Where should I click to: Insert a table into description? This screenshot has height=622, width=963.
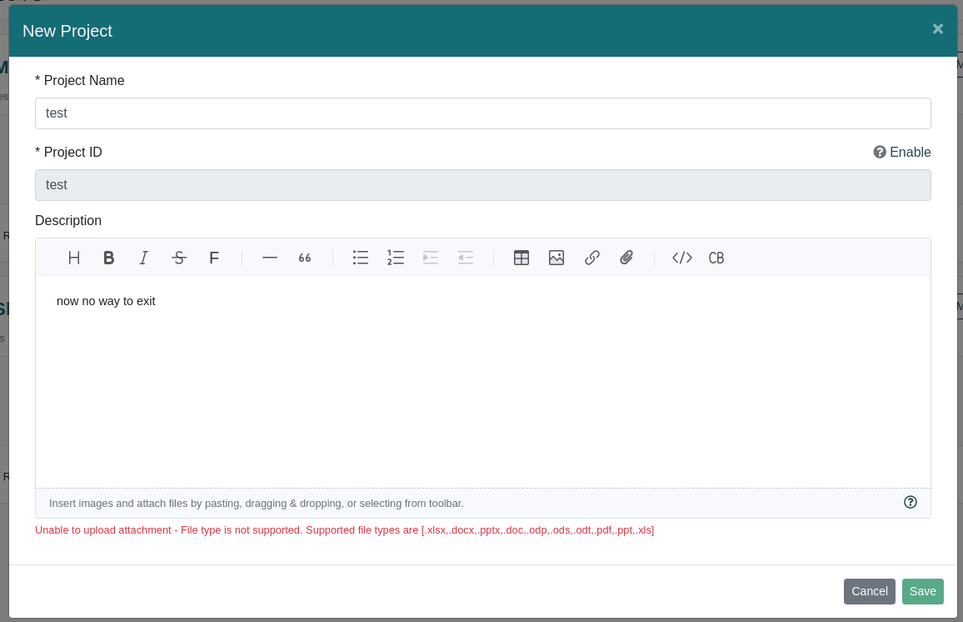coord(521,258)
